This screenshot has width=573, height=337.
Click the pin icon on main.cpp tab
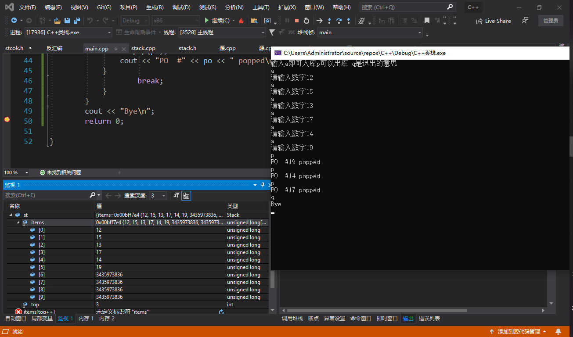115,49
